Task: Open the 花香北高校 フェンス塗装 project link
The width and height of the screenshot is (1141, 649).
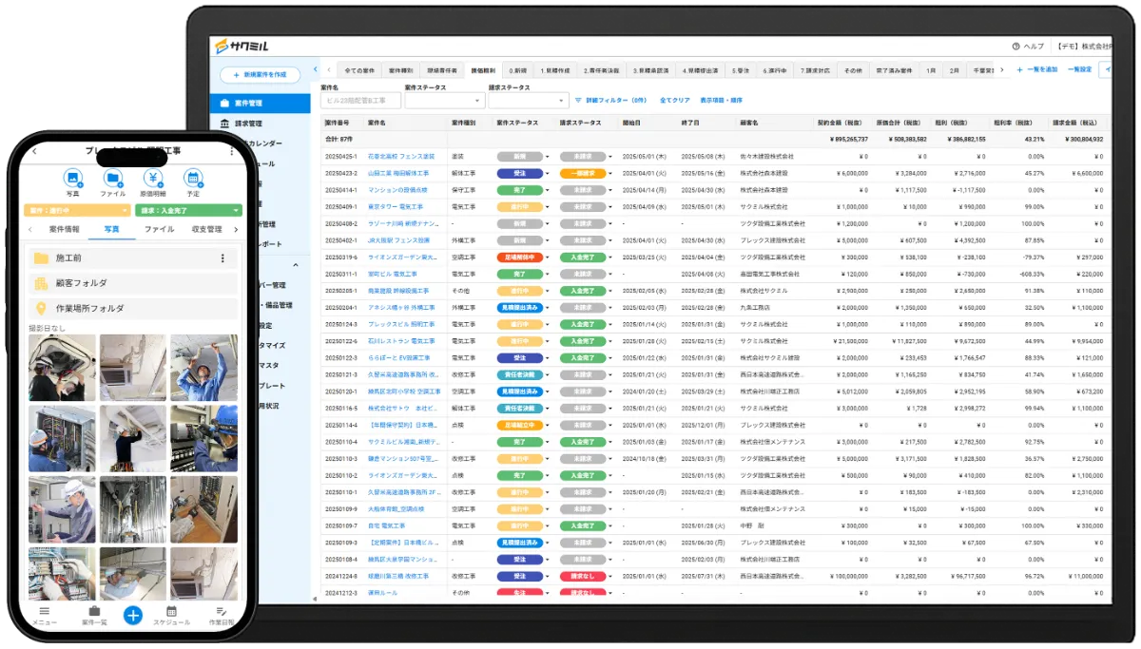Action: pyautogui.click(x=400, y=157)
